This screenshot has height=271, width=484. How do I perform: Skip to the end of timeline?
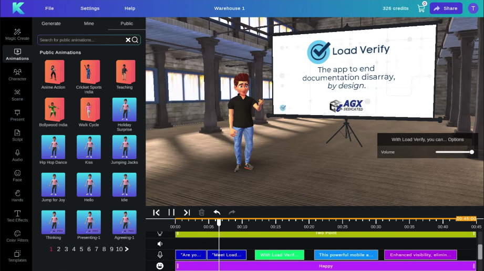187,213
